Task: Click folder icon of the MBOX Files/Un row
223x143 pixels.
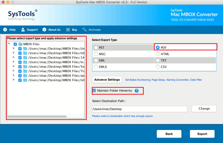Action: click(x=25, y=49)
